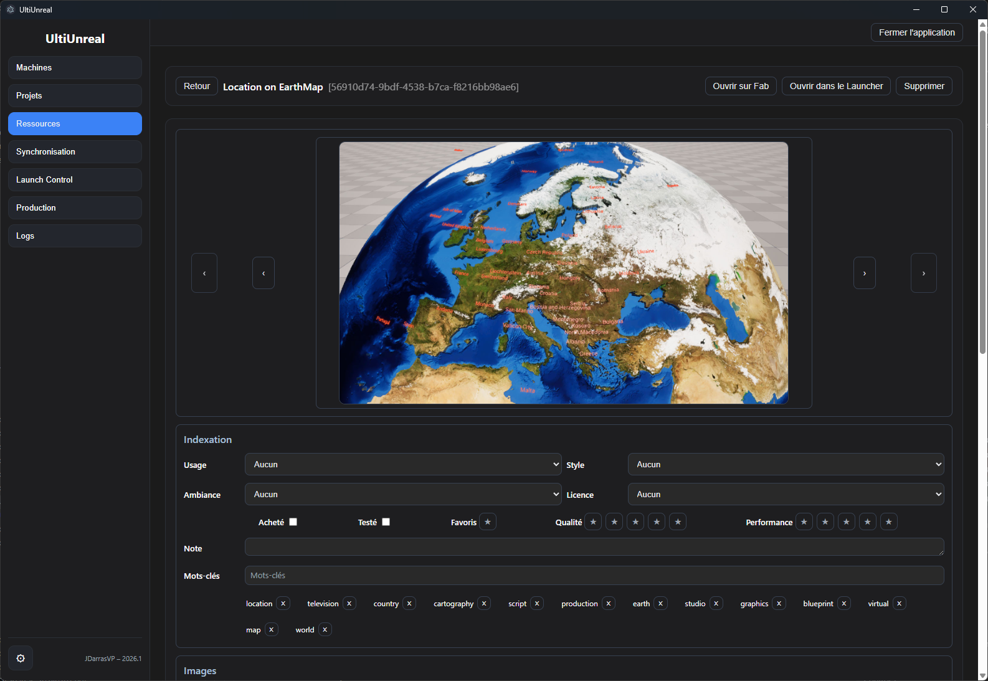Toggle the Favoris star

click(488, 522)
